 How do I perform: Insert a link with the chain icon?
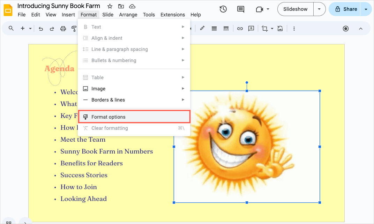pos(240,29)
